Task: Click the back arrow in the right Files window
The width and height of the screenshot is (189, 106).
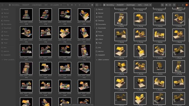Action: click(x=97, y=5)
